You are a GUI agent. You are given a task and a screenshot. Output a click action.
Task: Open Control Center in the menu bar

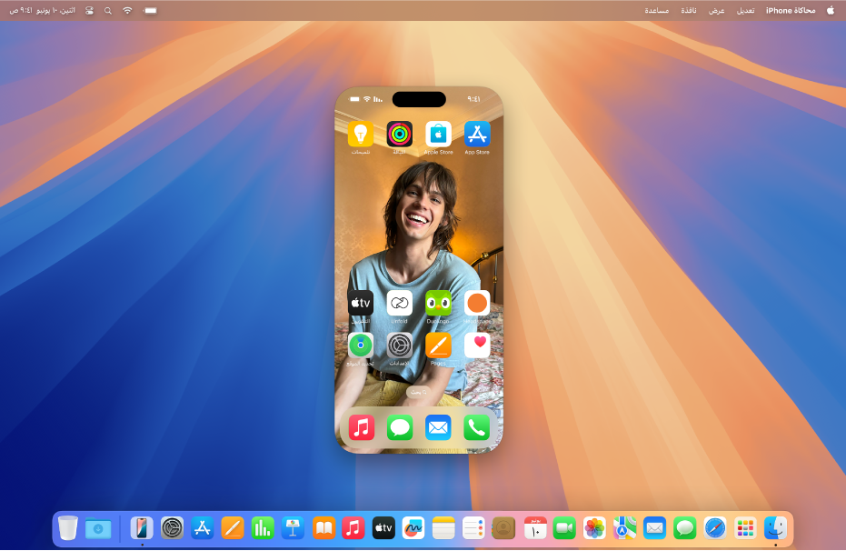click(89, 10)
